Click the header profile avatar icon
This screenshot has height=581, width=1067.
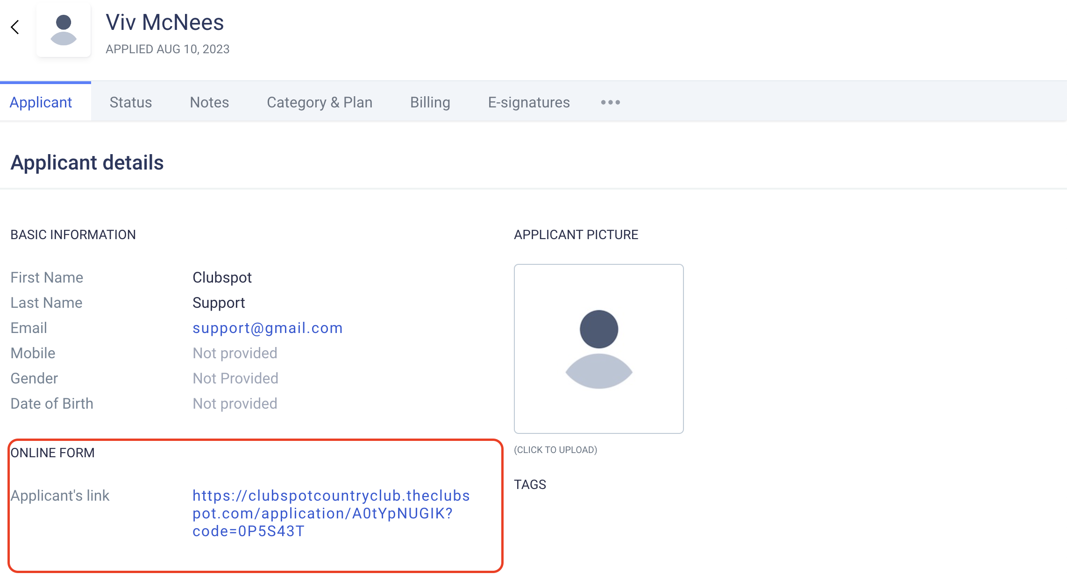[64, 30]
